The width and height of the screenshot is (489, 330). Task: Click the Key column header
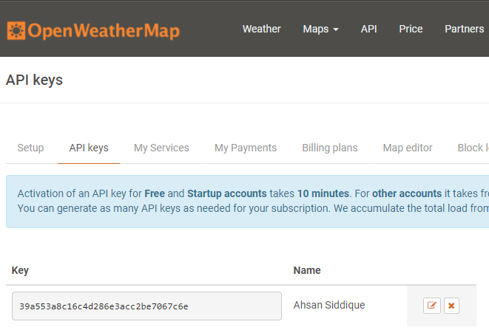tap(20, 270)
